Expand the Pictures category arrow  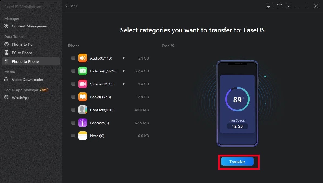(x=124, y=71)
